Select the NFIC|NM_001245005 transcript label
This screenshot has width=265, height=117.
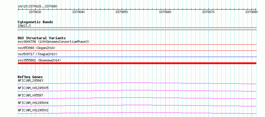click(x=33, y=88)
